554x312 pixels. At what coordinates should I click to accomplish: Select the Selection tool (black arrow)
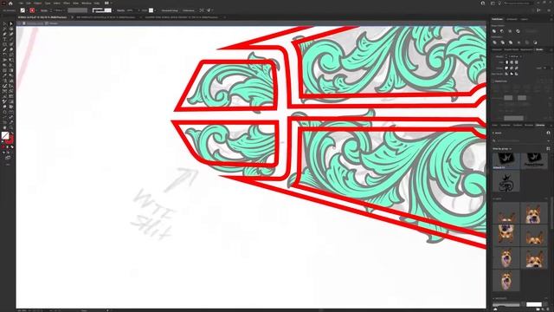pos(4,24)
